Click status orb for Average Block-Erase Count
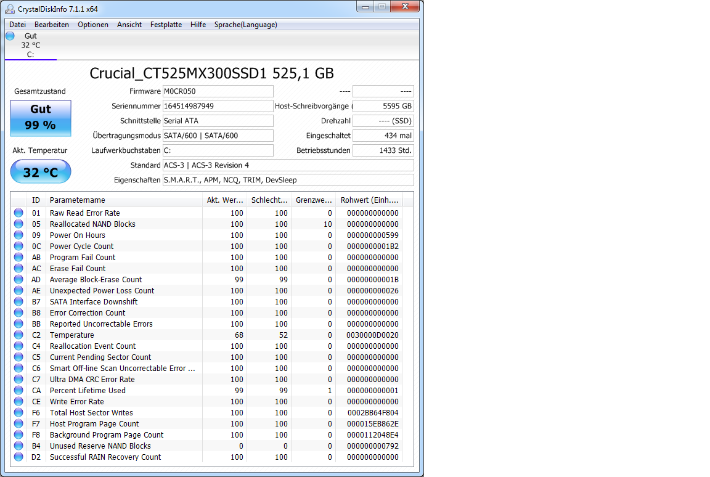 coord(18,279)
